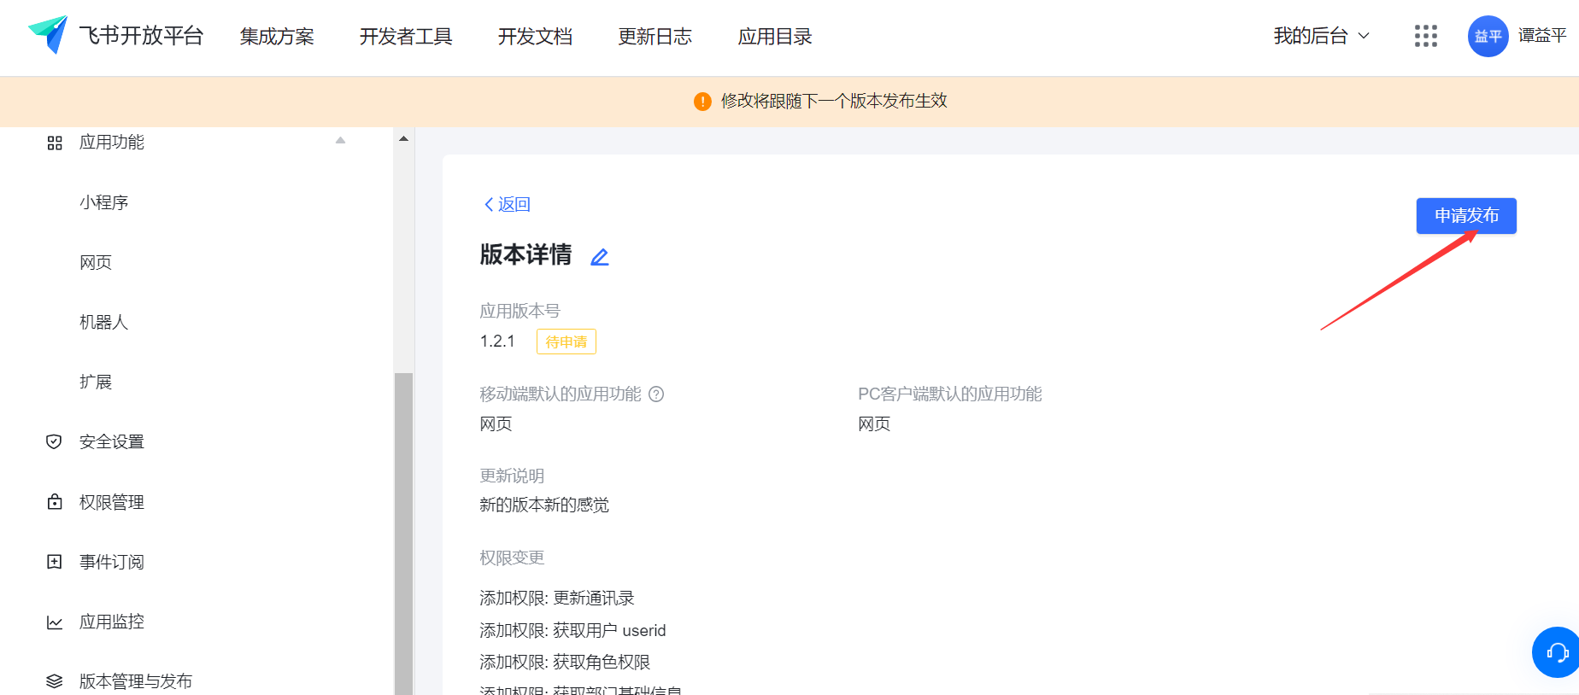Click the sidebar scroll up arrow
The image size is (1579, 695).
point(403,138)
